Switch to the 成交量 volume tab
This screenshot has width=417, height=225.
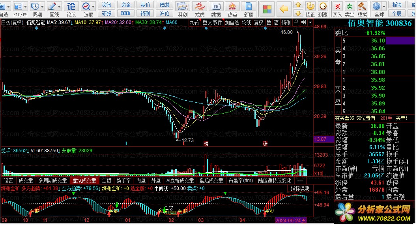[26, 181]
